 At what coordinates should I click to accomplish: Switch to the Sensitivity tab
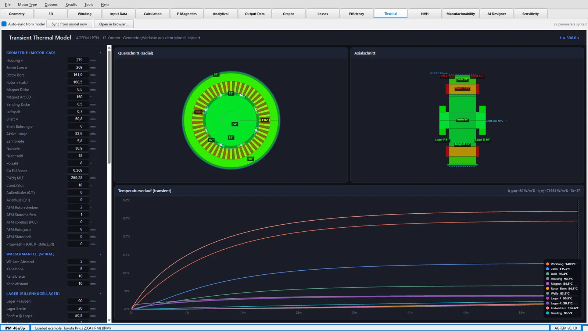[530, 14]
